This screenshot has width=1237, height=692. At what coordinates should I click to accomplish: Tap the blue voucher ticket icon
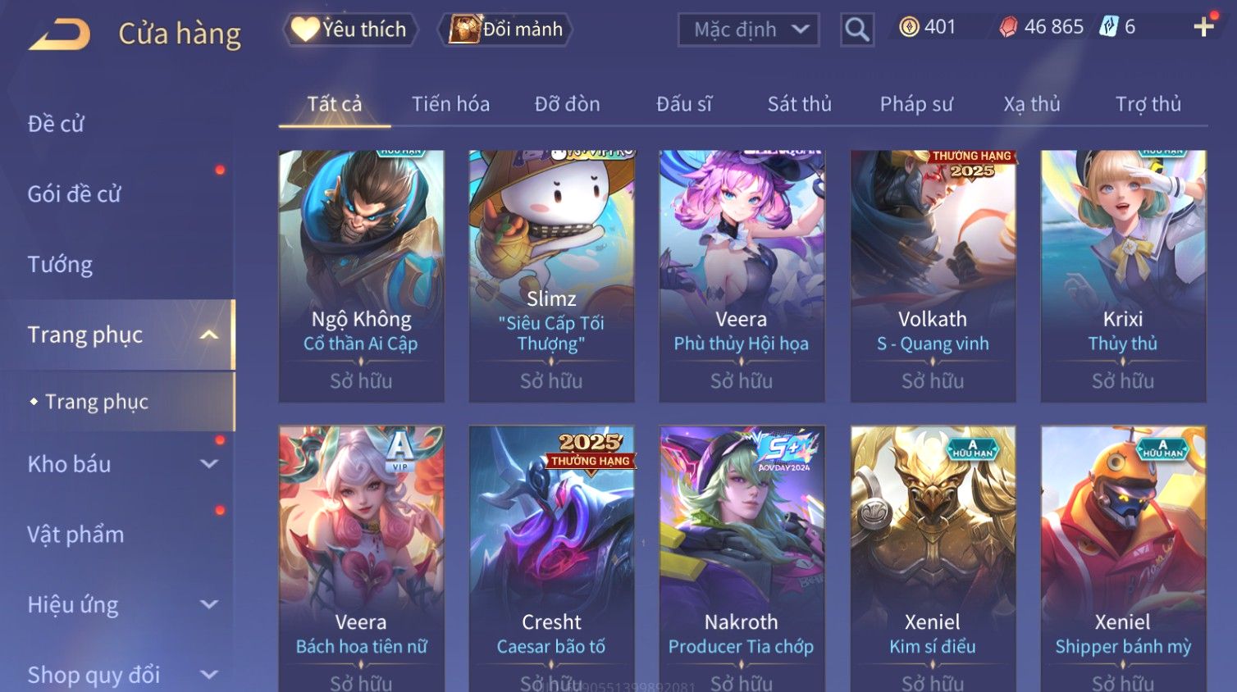pyautogui.click(x=1109, y=27)
